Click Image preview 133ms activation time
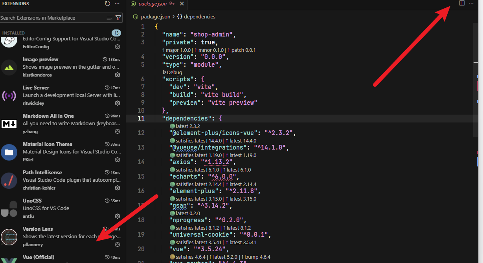Viewport: 483px width, 263px height. coord(111,59)
